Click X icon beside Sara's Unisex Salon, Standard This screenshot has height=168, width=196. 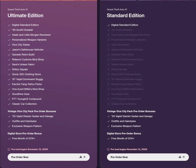(109, 64)
